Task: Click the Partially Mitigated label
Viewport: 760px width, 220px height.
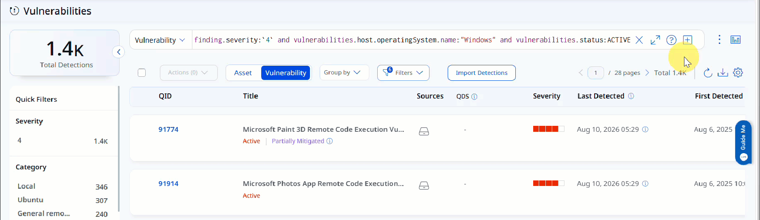Action: point(298,141)
